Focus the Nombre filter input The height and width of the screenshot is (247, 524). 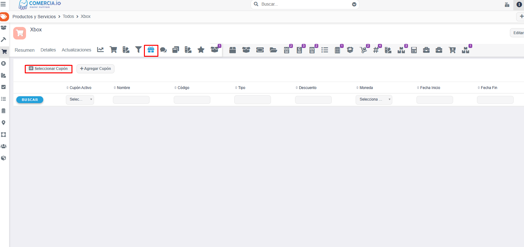point(131,100)
